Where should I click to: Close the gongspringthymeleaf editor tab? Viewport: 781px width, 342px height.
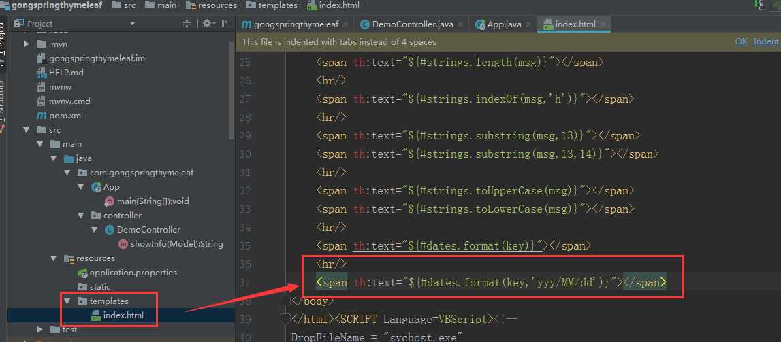346,24
